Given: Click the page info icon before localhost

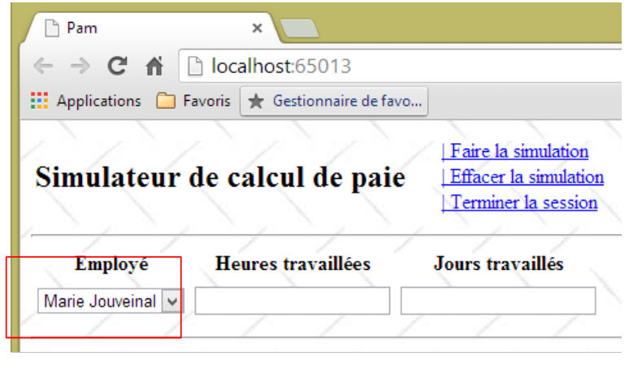Looking at the screenshot, I should click(x=195, y=67).
